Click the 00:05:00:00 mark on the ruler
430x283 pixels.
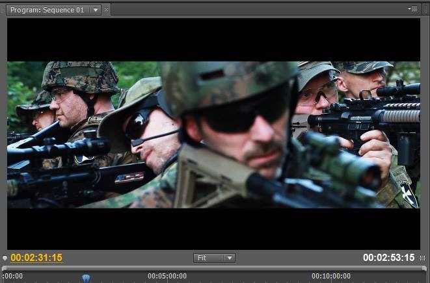point(167,276)
